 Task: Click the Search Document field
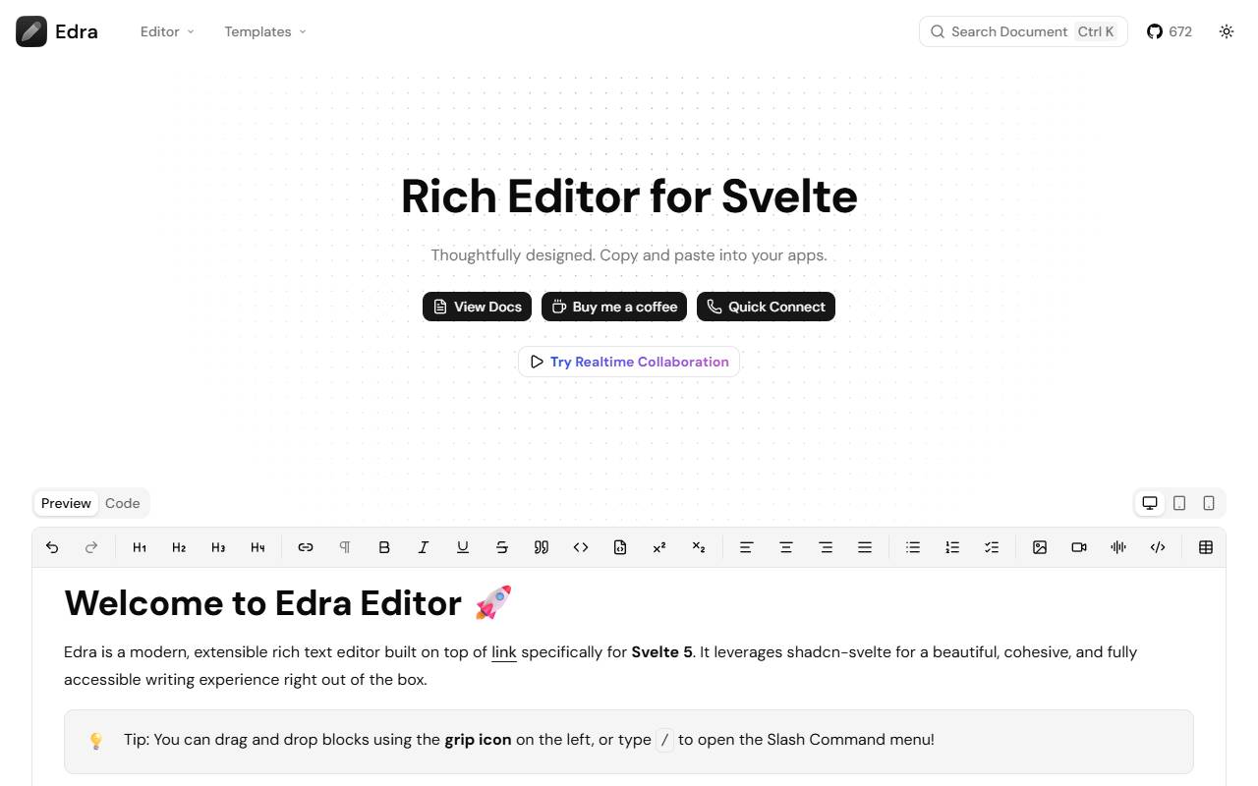pyautogui.click(x=1023, y=31)
